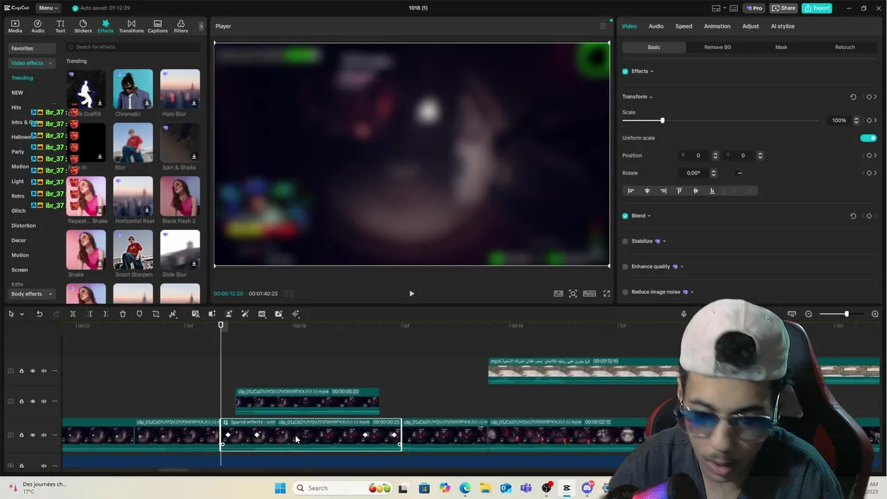Toggle the Blend checkbox

[x=625, y=216]
